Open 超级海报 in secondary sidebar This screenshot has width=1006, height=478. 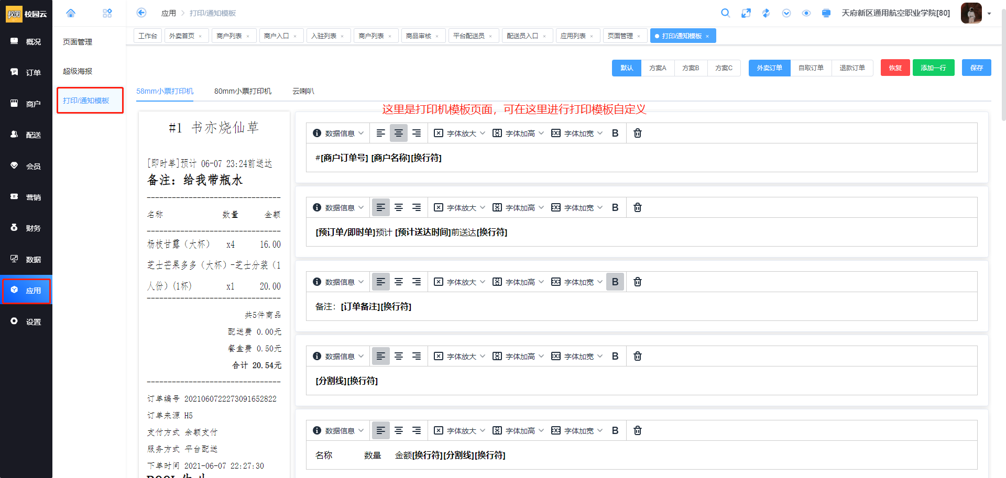coord(78,71)
